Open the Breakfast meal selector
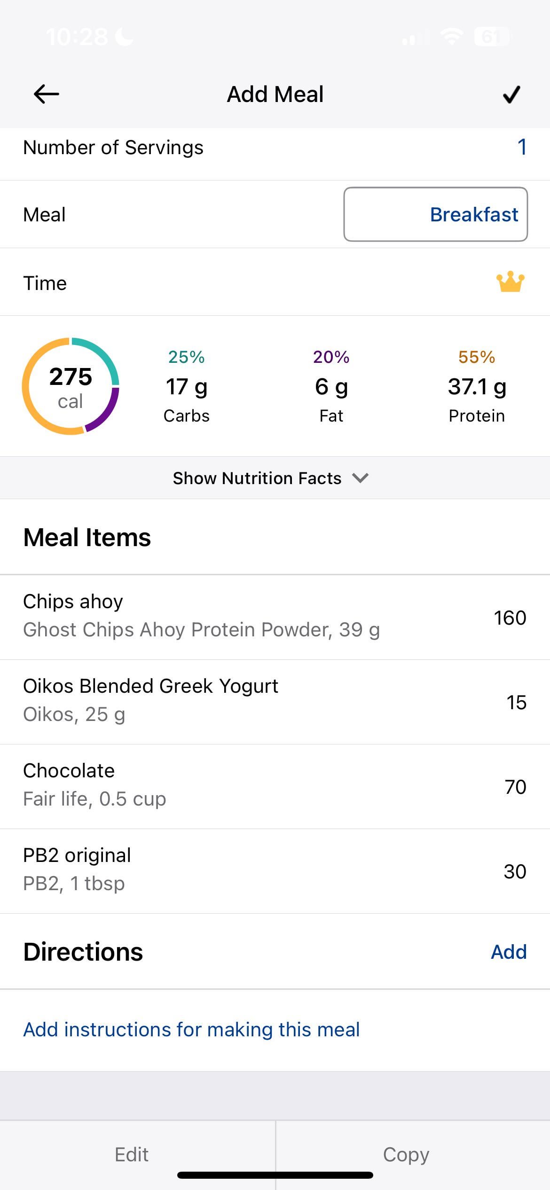Image resolution: width=550 pixels, height=1190 pixels. pos(435,214)
